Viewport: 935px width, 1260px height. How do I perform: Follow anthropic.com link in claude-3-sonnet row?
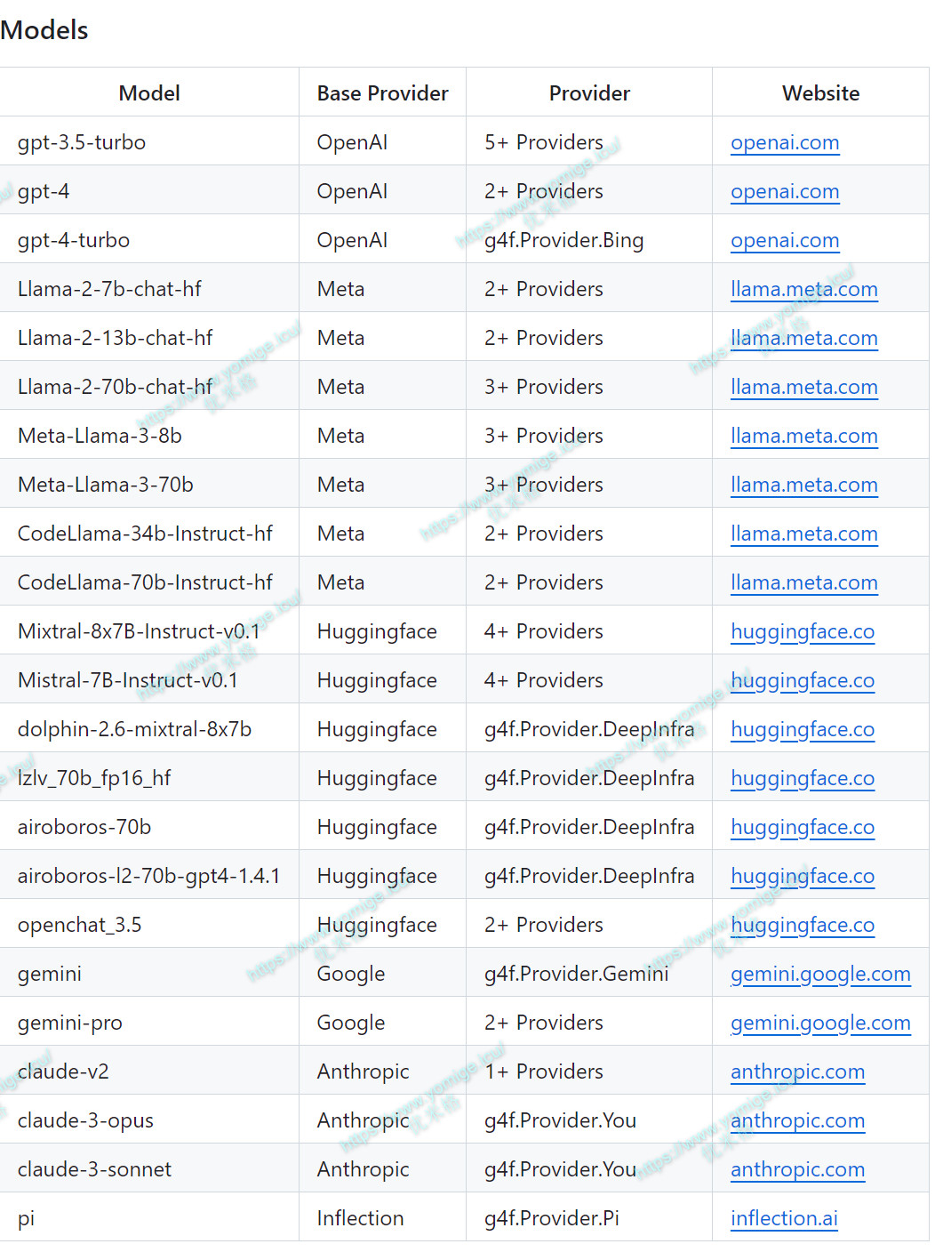(x=796, y=1170)
